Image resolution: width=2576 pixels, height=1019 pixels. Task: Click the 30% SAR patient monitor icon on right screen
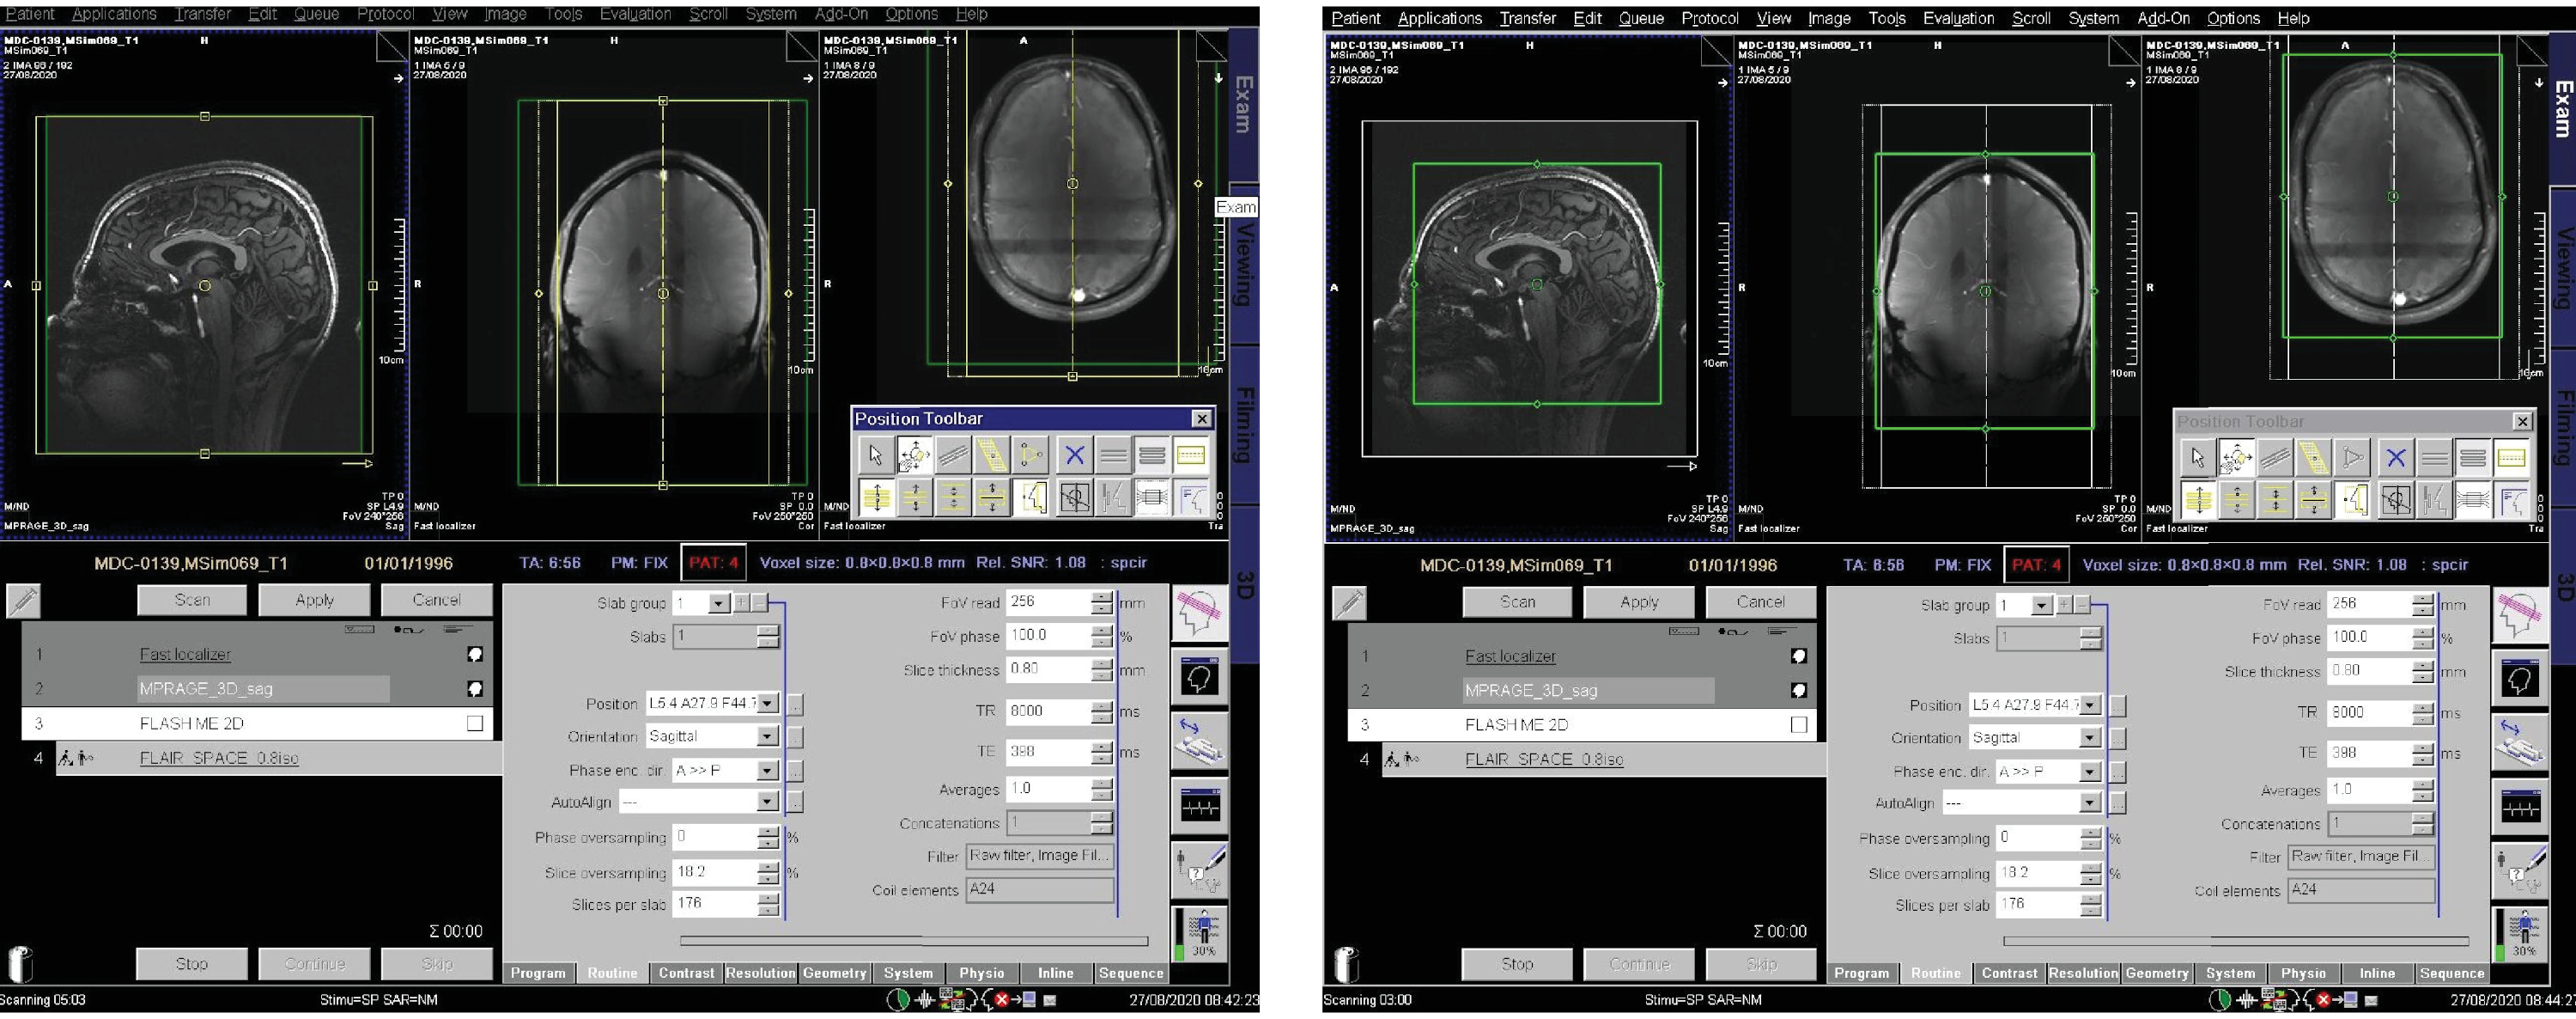2520,936
